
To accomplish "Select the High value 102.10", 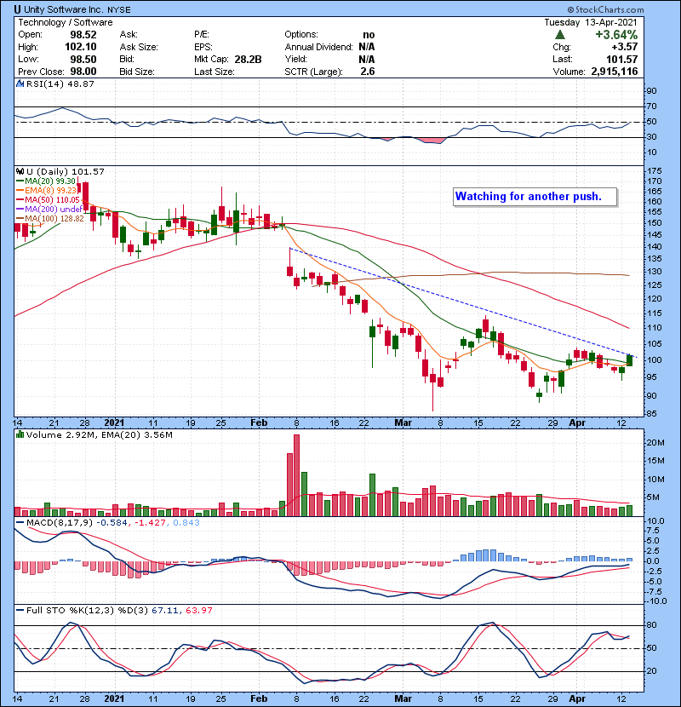I will (80, 47).
